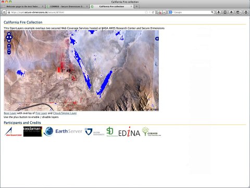Click the OpenLayers example description text
This screenshot has width=250, height=188.
[84, 28]
